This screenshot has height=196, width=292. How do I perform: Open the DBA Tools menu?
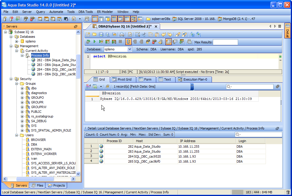[x=86, y=12]
